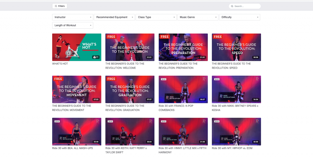Open Beginner's Guide: Graduation thumbnail
This screenshot has width=313, height=158.
[x=130, y=89]
